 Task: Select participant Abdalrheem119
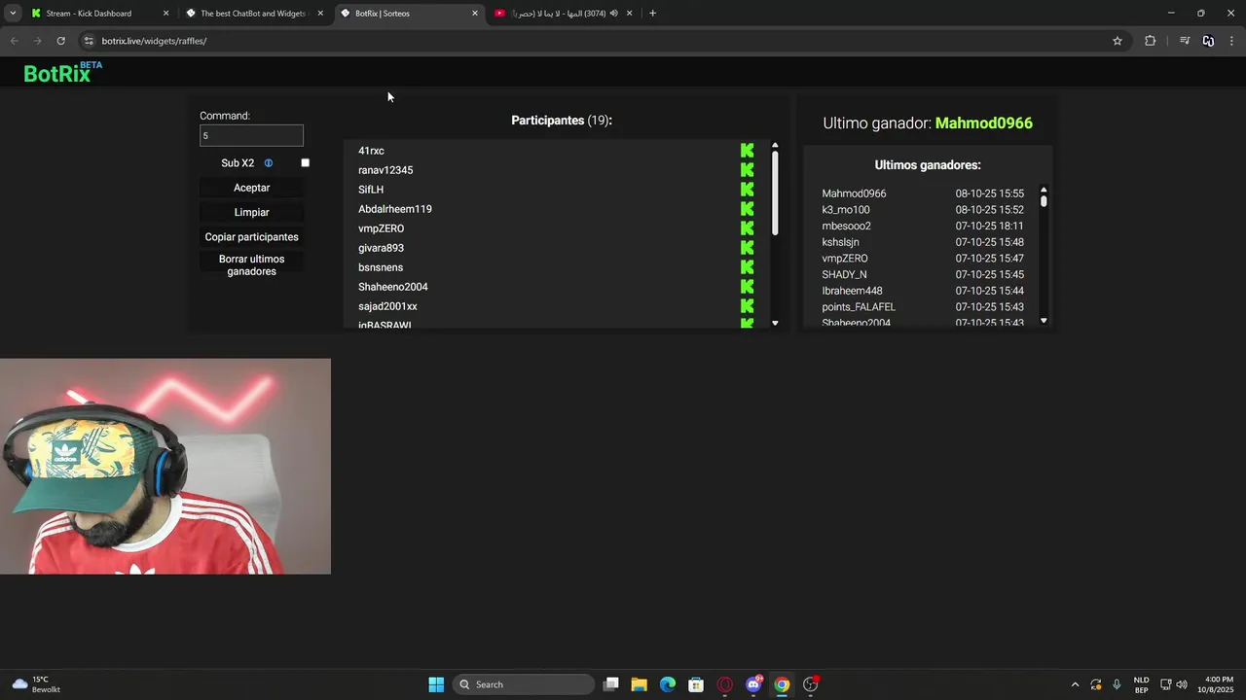point(394,209)
